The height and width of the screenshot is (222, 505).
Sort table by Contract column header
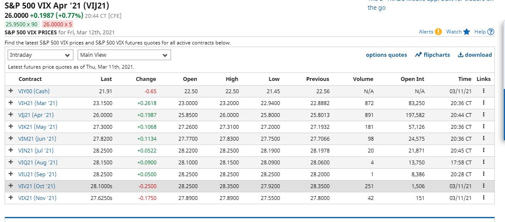point(30,79)
